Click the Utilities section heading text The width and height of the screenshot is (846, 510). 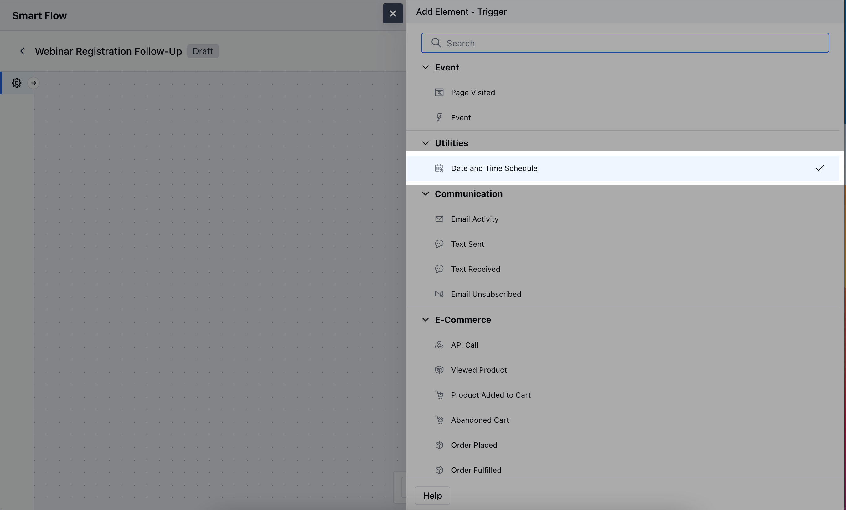[x=451, y=143]
